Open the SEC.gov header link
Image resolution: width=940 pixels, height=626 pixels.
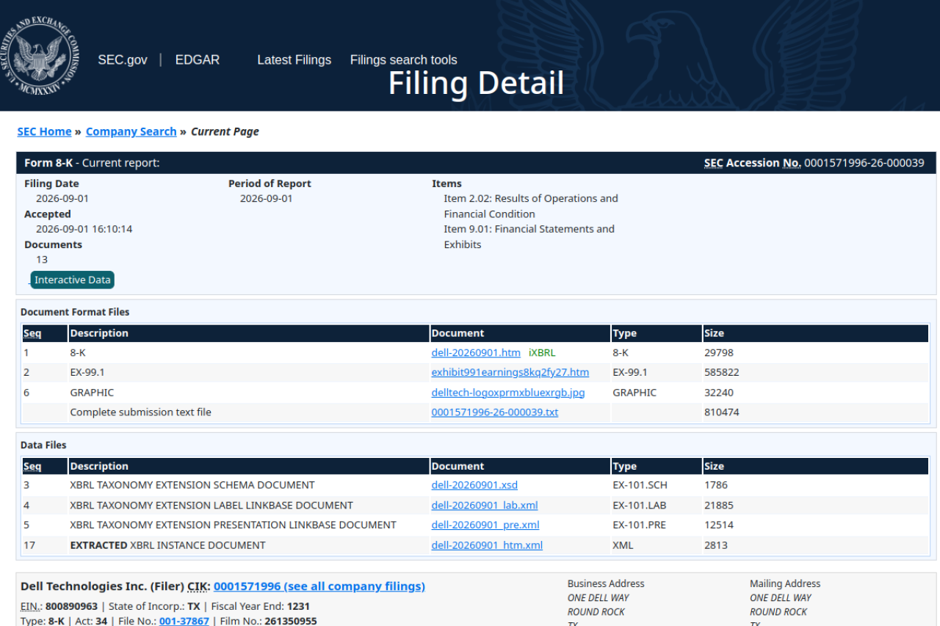(x=123, y=60)
